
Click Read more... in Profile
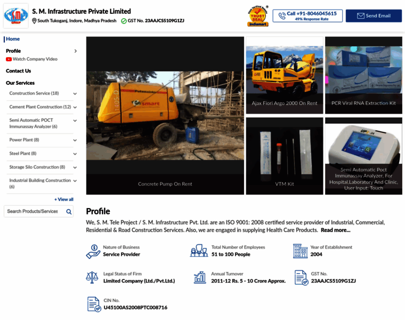336,230
